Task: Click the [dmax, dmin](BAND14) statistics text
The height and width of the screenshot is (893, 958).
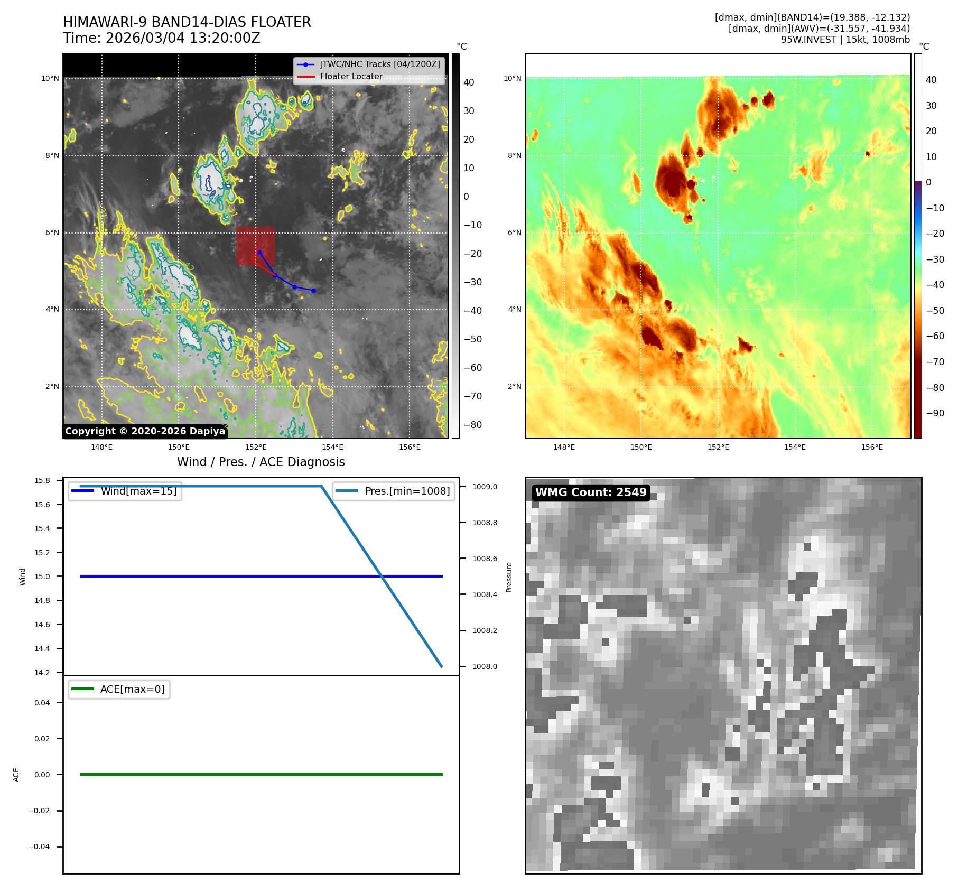Action: pyautogui.click(x=812, y=17)
